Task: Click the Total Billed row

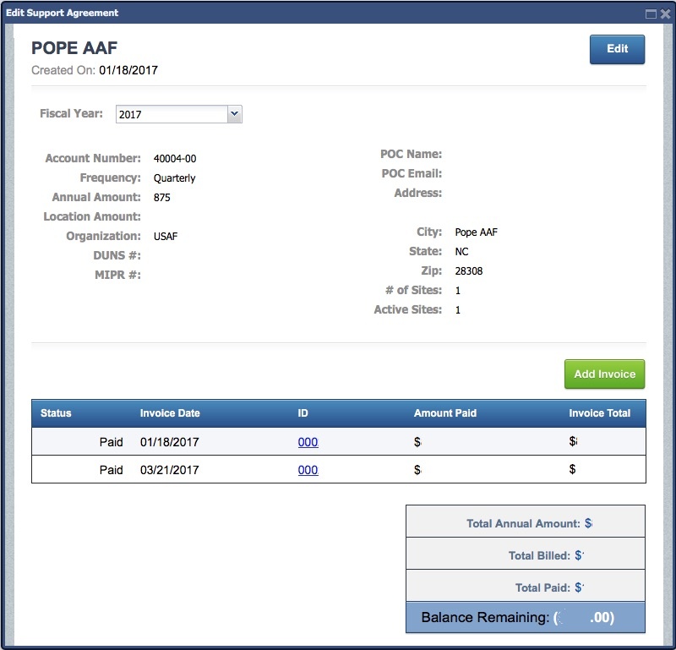Action: pos(525,555)
